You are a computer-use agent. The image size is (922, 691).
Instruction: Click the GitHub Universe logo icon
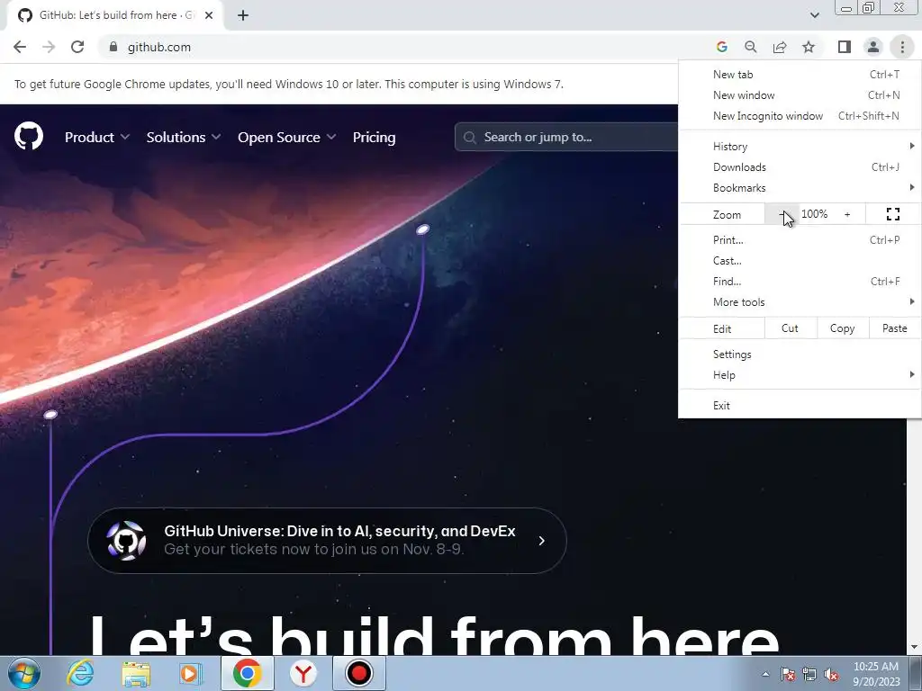tap(126, 540)
